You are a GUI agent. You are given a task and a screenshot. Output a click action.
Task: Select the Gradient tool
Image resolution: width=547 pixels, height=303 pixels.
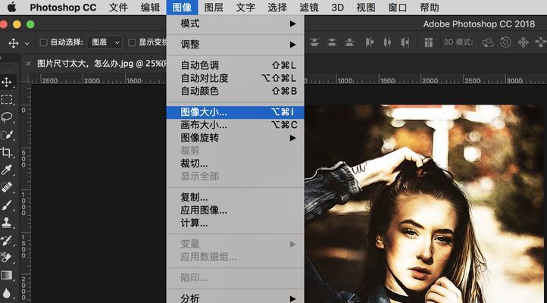[x=7, y=275]
